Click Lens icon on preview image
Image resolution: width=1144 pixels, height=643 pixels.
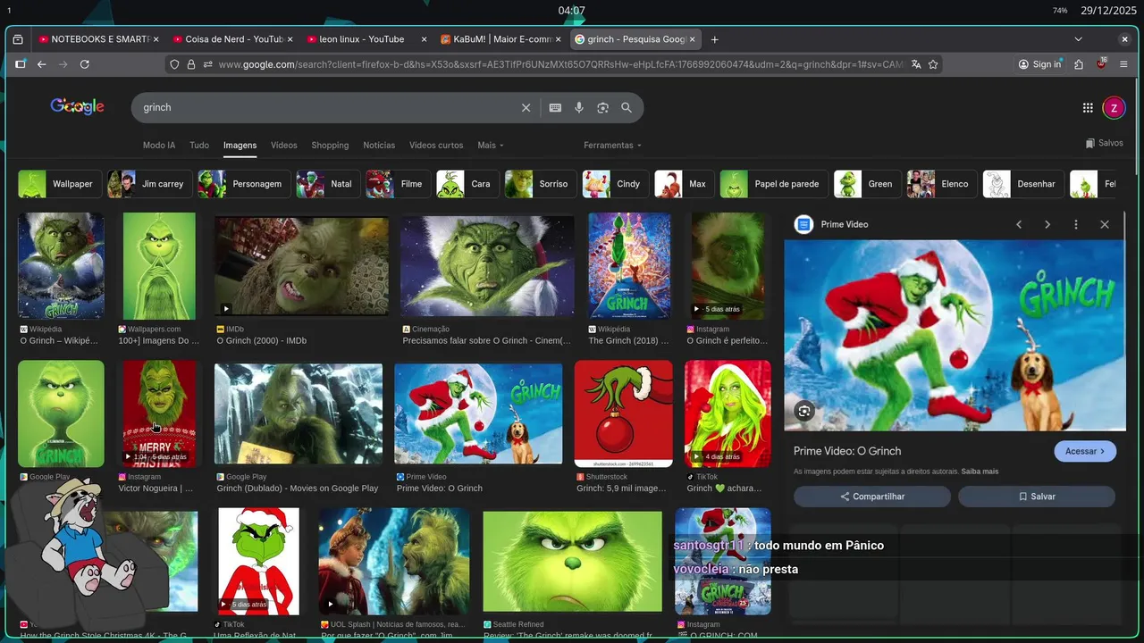coord(804,411)
